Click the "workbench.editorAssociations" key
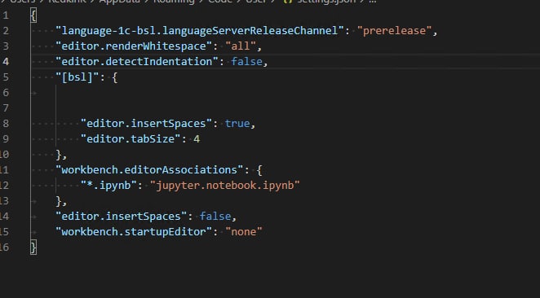Image resolution: width=540 pixels, height=298 pixels. tap(149, 170)
